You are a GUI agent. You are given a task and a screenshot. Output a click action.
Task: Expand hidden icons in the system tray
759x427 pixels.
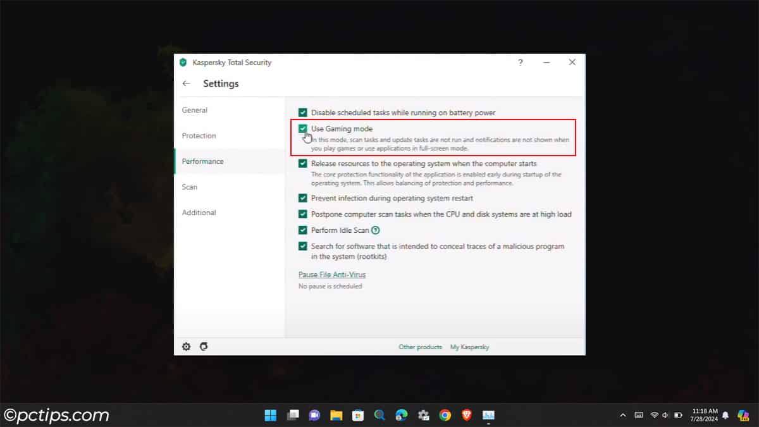coord(622,415)
